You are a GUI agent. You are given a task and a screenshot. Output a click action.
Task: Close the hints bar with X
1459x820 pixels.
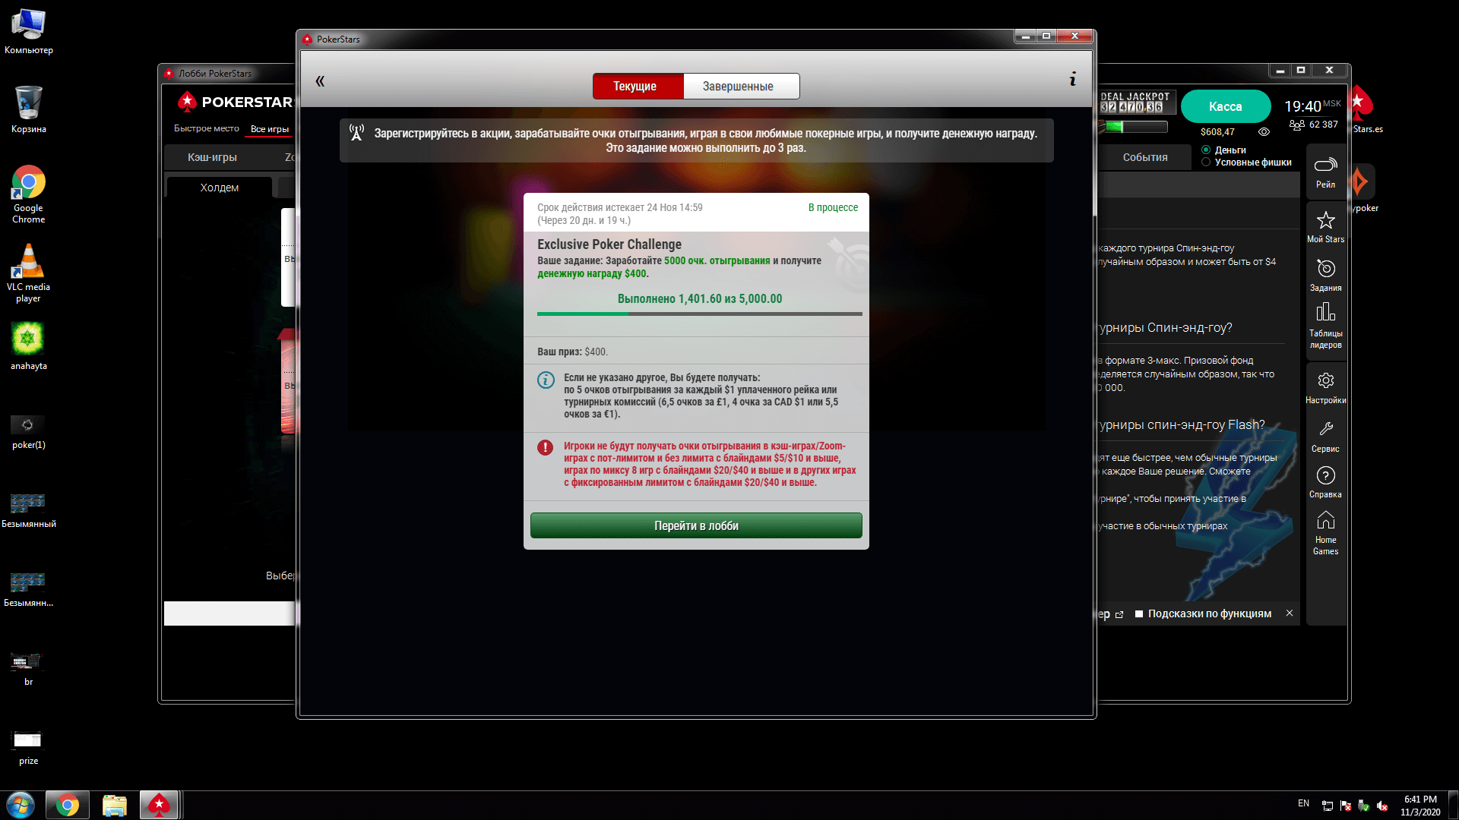pyautogui.click(x=1289, y=613)
